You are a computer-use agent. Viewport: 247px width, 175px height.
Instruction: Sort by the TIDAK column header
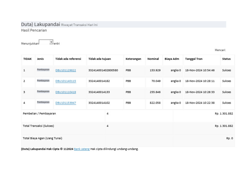tap(27, 59)
